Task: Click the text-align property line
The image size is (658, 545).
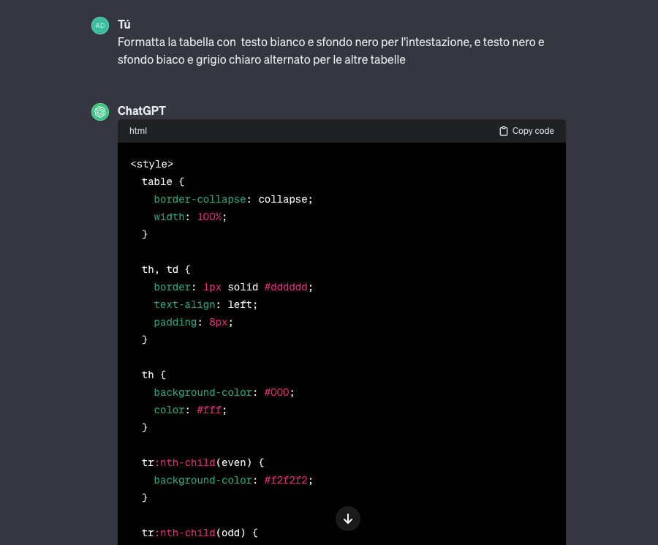Action: tap(205, 304)
